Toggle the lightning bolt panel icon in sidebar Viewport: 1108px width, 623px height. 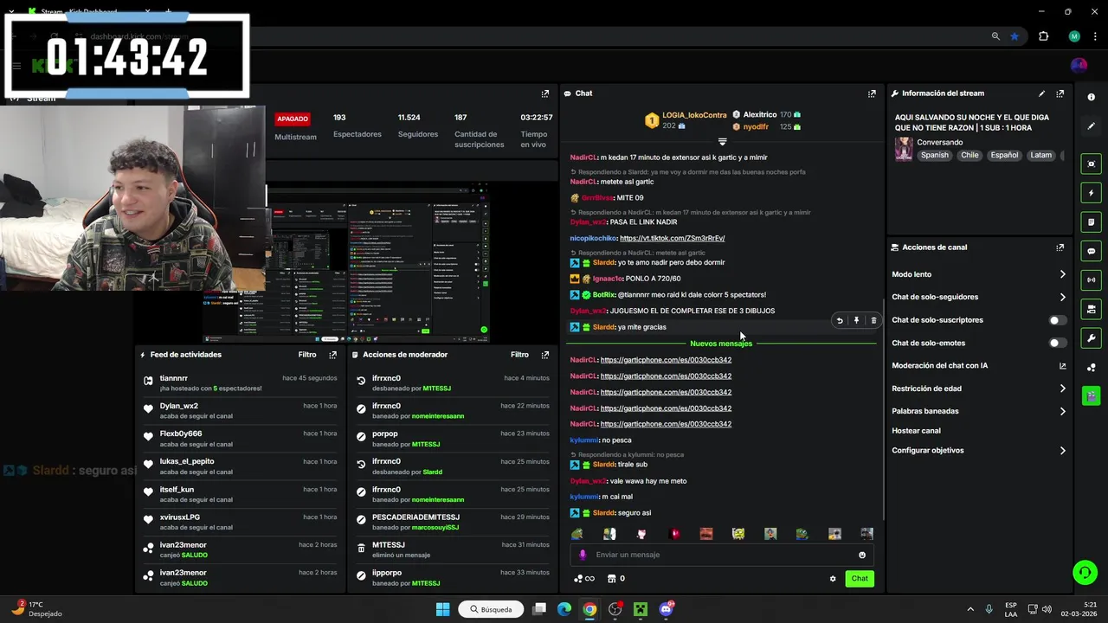(1091, 193)
